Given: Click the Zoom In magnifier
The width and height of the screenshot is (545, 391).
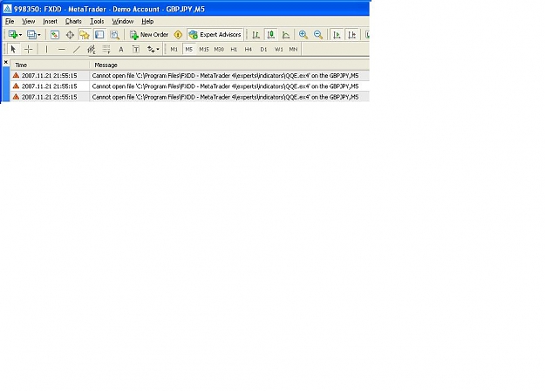Looking at the screenshot, I should 303,35.
